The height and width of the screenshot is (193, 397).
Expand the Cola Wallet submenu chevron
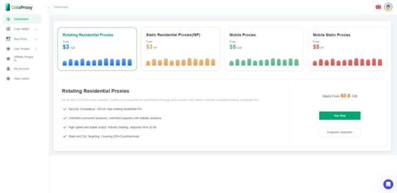pyautogui.click(x=35, y=29)
